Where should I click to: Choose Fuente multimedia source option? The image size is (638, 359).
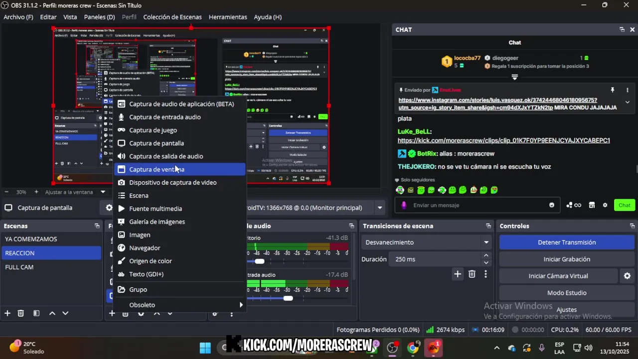[179, 208]
